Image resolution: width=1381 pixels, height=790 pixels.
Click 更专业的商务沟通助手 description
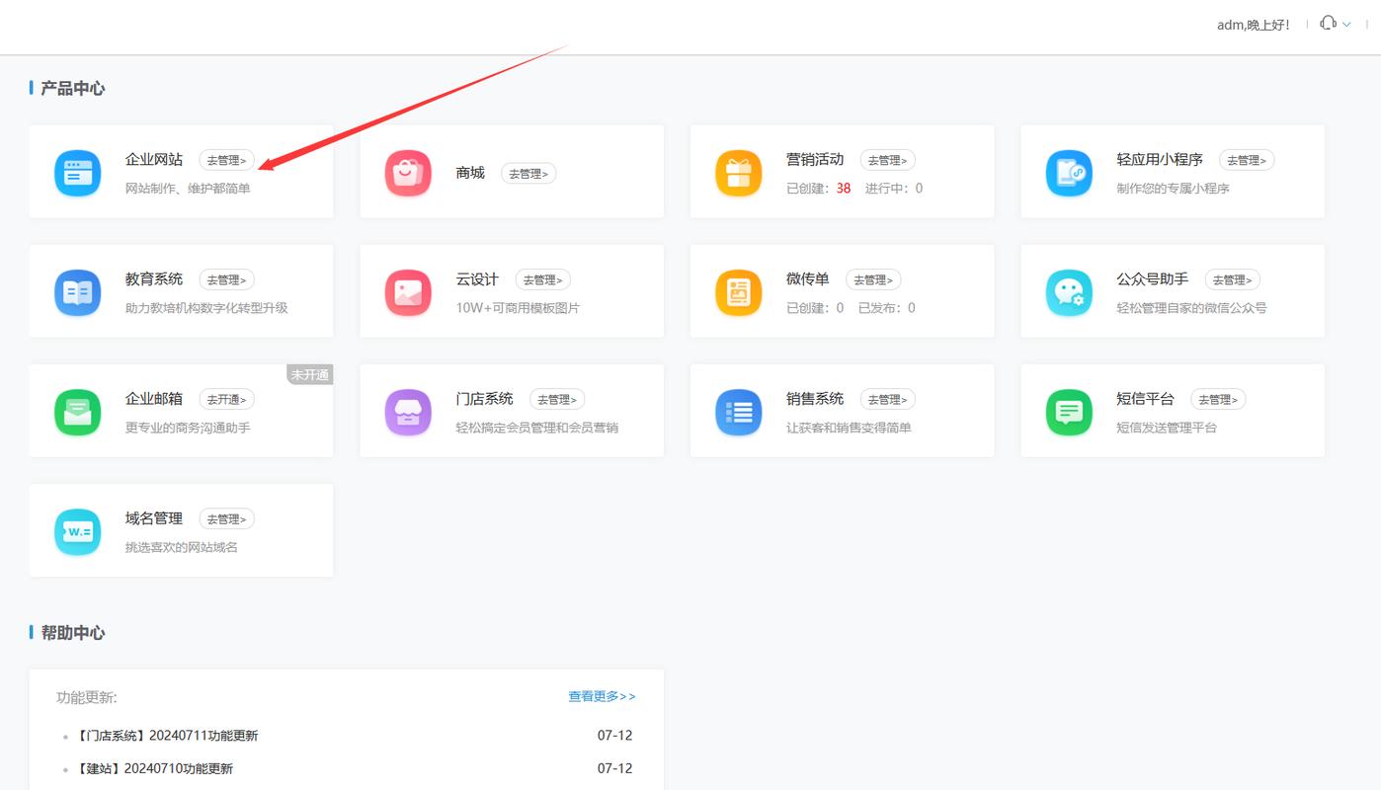tap(188, 427)
